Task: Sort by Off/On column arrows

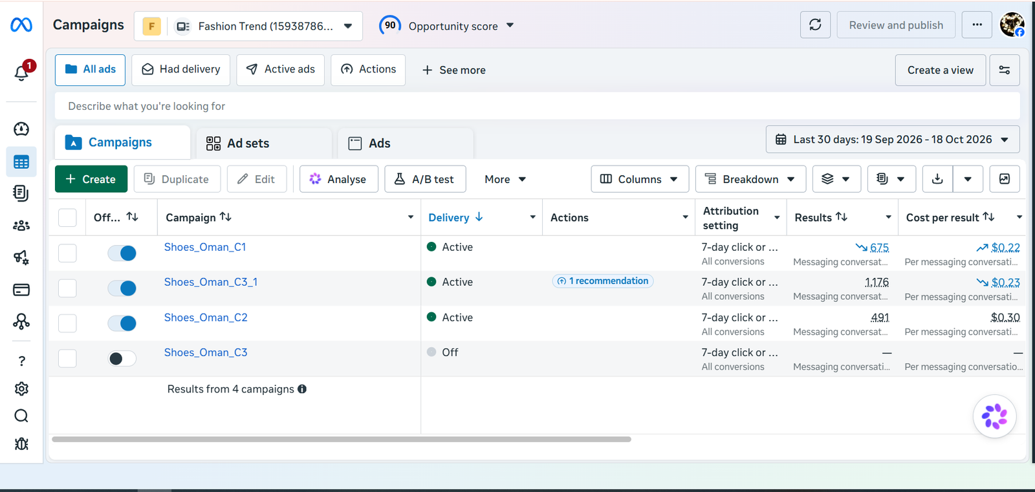Action: click(x=133, y=217)
